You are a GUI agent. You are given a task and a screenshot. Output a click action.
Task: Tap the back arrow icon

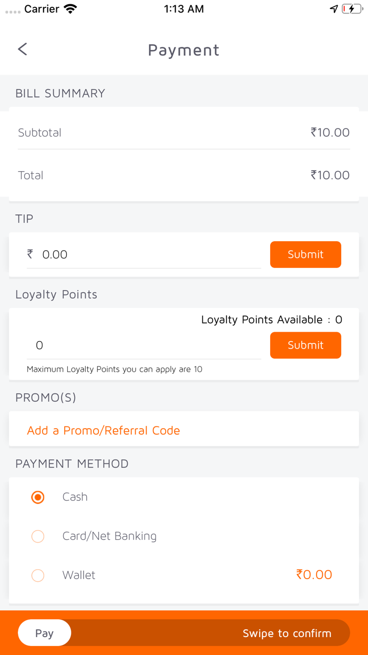pos(22,49)
